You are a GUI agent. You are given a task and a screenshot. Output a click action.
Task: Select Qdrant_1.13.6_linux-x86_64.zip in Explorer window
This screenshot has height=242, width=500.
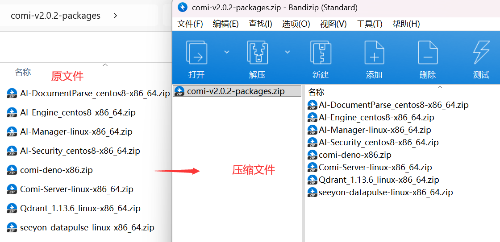(80, 208)
